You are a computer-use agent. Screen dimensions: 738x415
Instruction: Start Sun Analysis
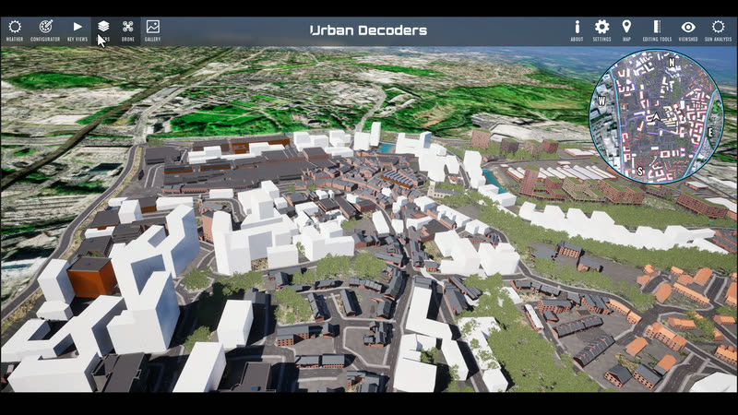point(719,31)
